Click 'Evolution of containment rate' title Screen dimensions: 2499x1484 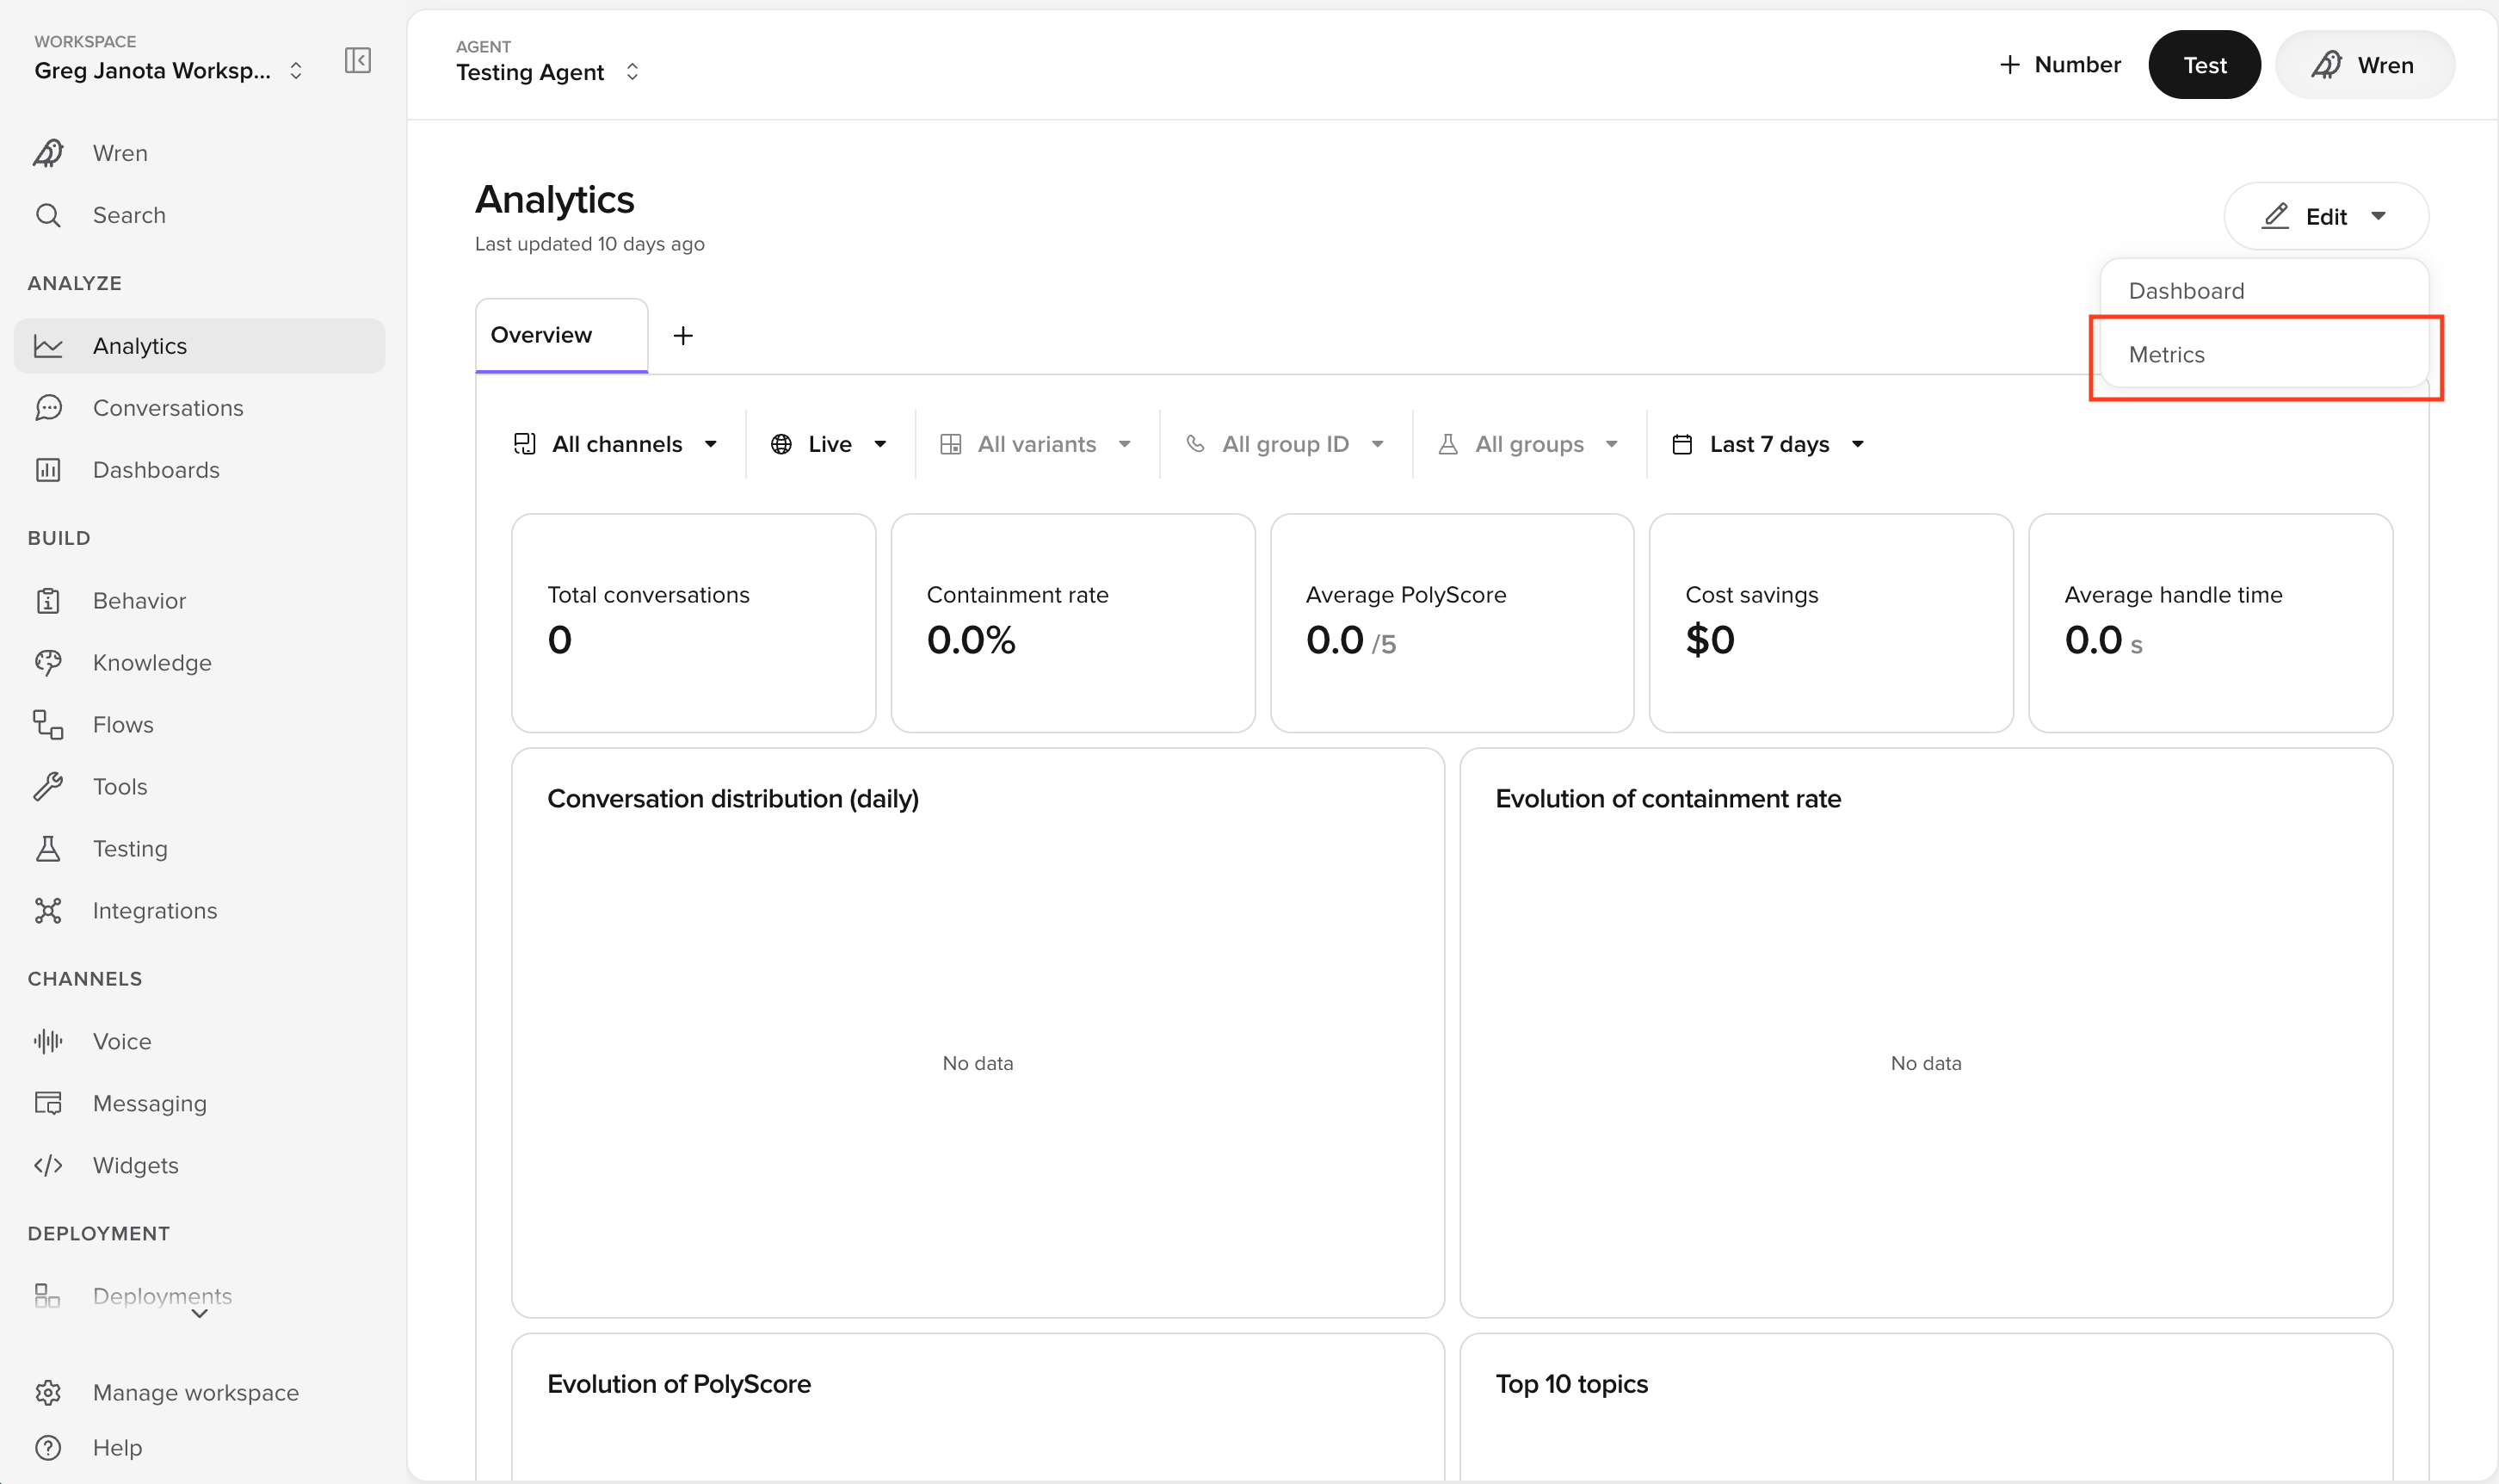point(1669,799)
